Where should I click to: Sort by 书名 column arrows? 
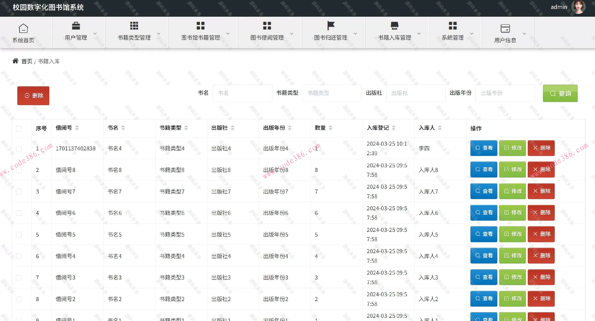pyautogui.click(x=123, y=128)
